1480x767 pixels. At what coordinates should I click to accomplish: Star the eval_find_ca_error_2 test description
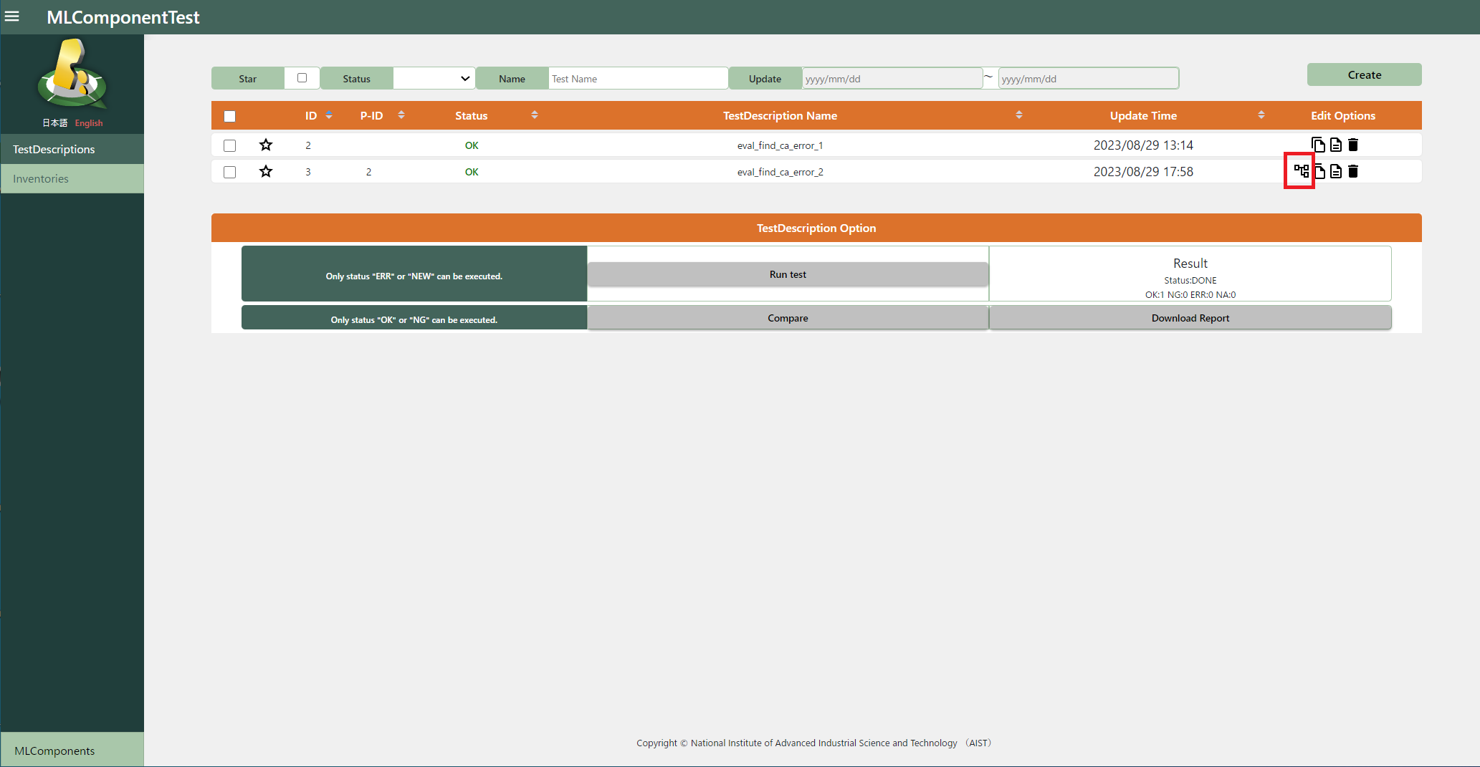[x=266, y=172]
